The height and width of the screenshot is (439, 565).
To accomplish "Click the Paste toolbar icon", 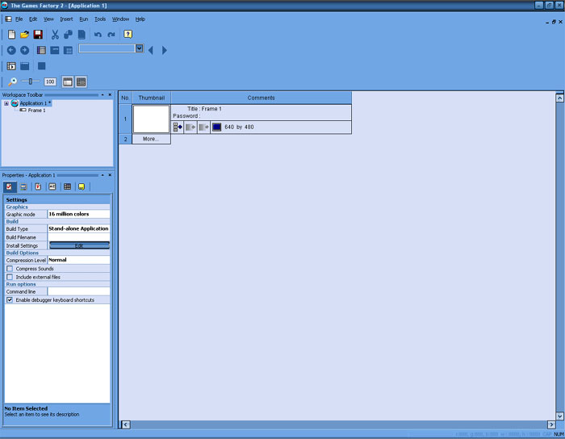I will (x=82, y=34).
